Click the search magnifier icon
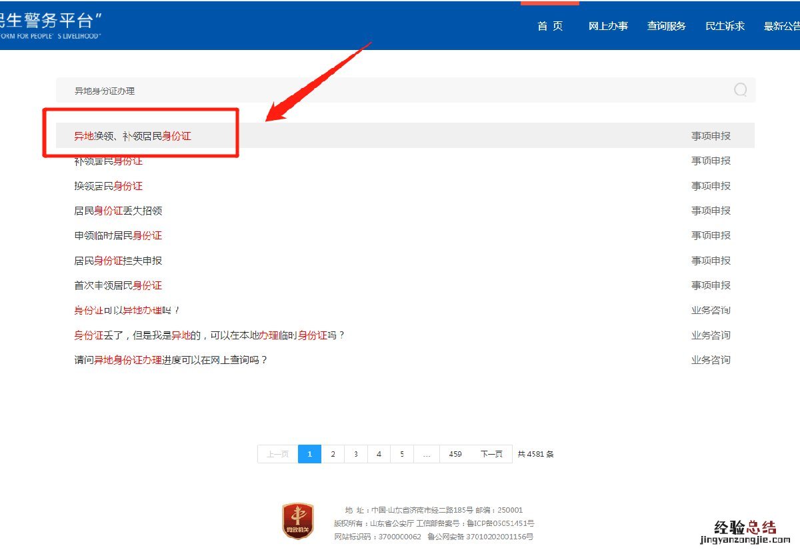Viewport: 800px width, 552px height. 740,90
